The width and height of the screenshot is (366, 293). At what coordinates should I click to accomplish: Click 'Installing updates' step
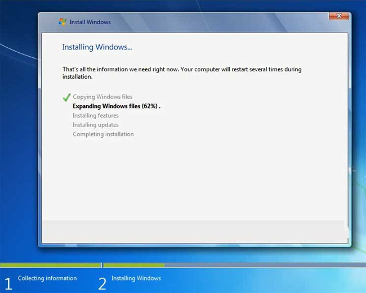96,125
